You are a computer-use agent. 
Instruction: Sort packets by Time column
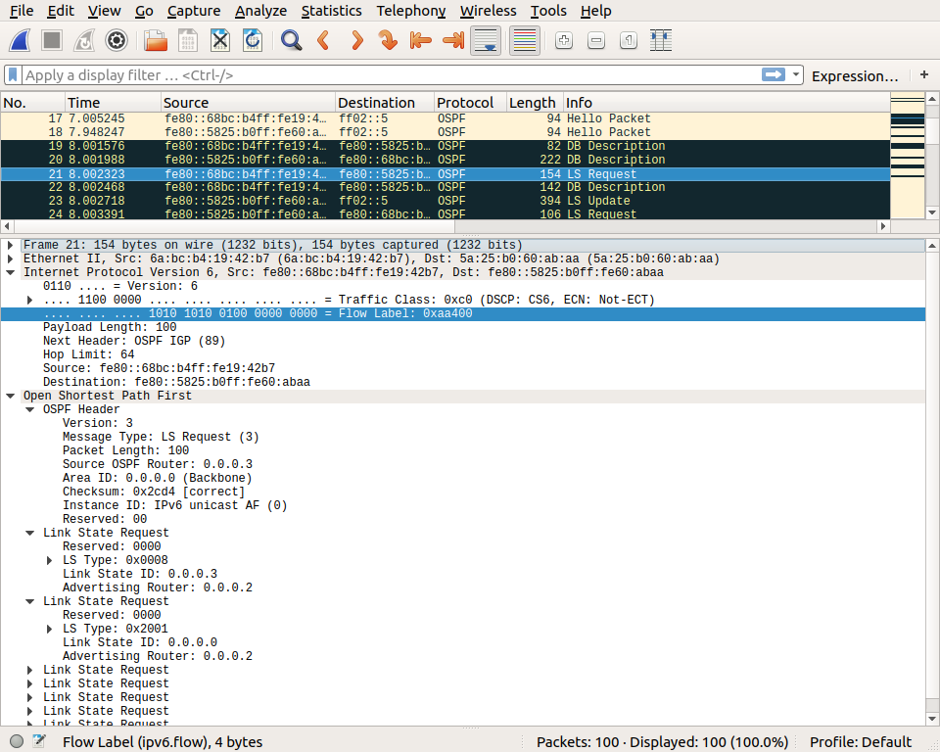(x=113, y=103)
